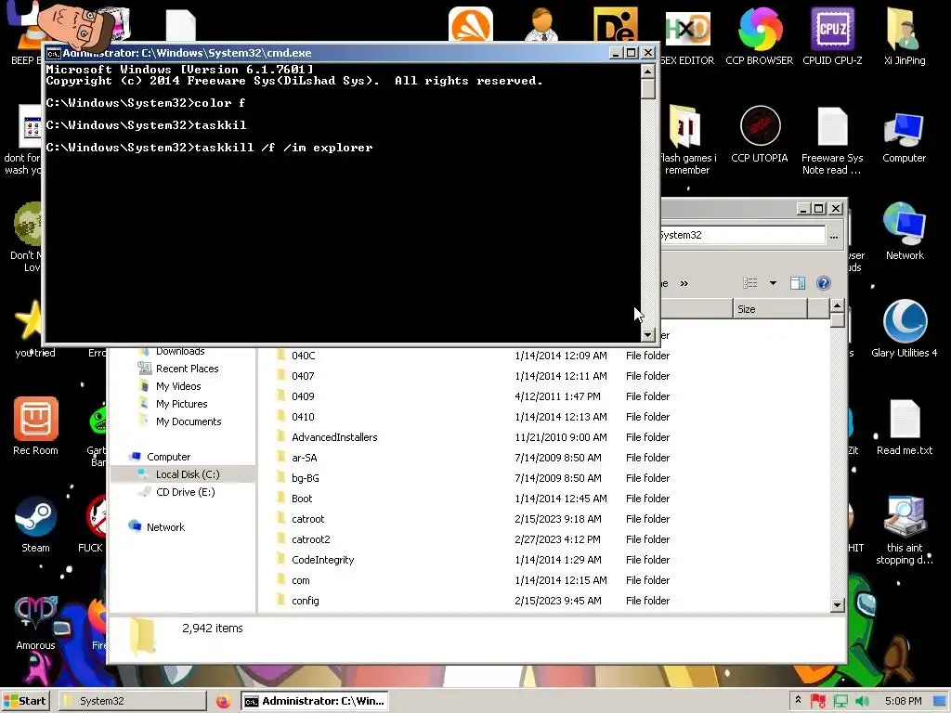Open Explorer help question mark icon
Image resolution: width=951 pixels, height=713 pixels.
(x=823, y=283)
